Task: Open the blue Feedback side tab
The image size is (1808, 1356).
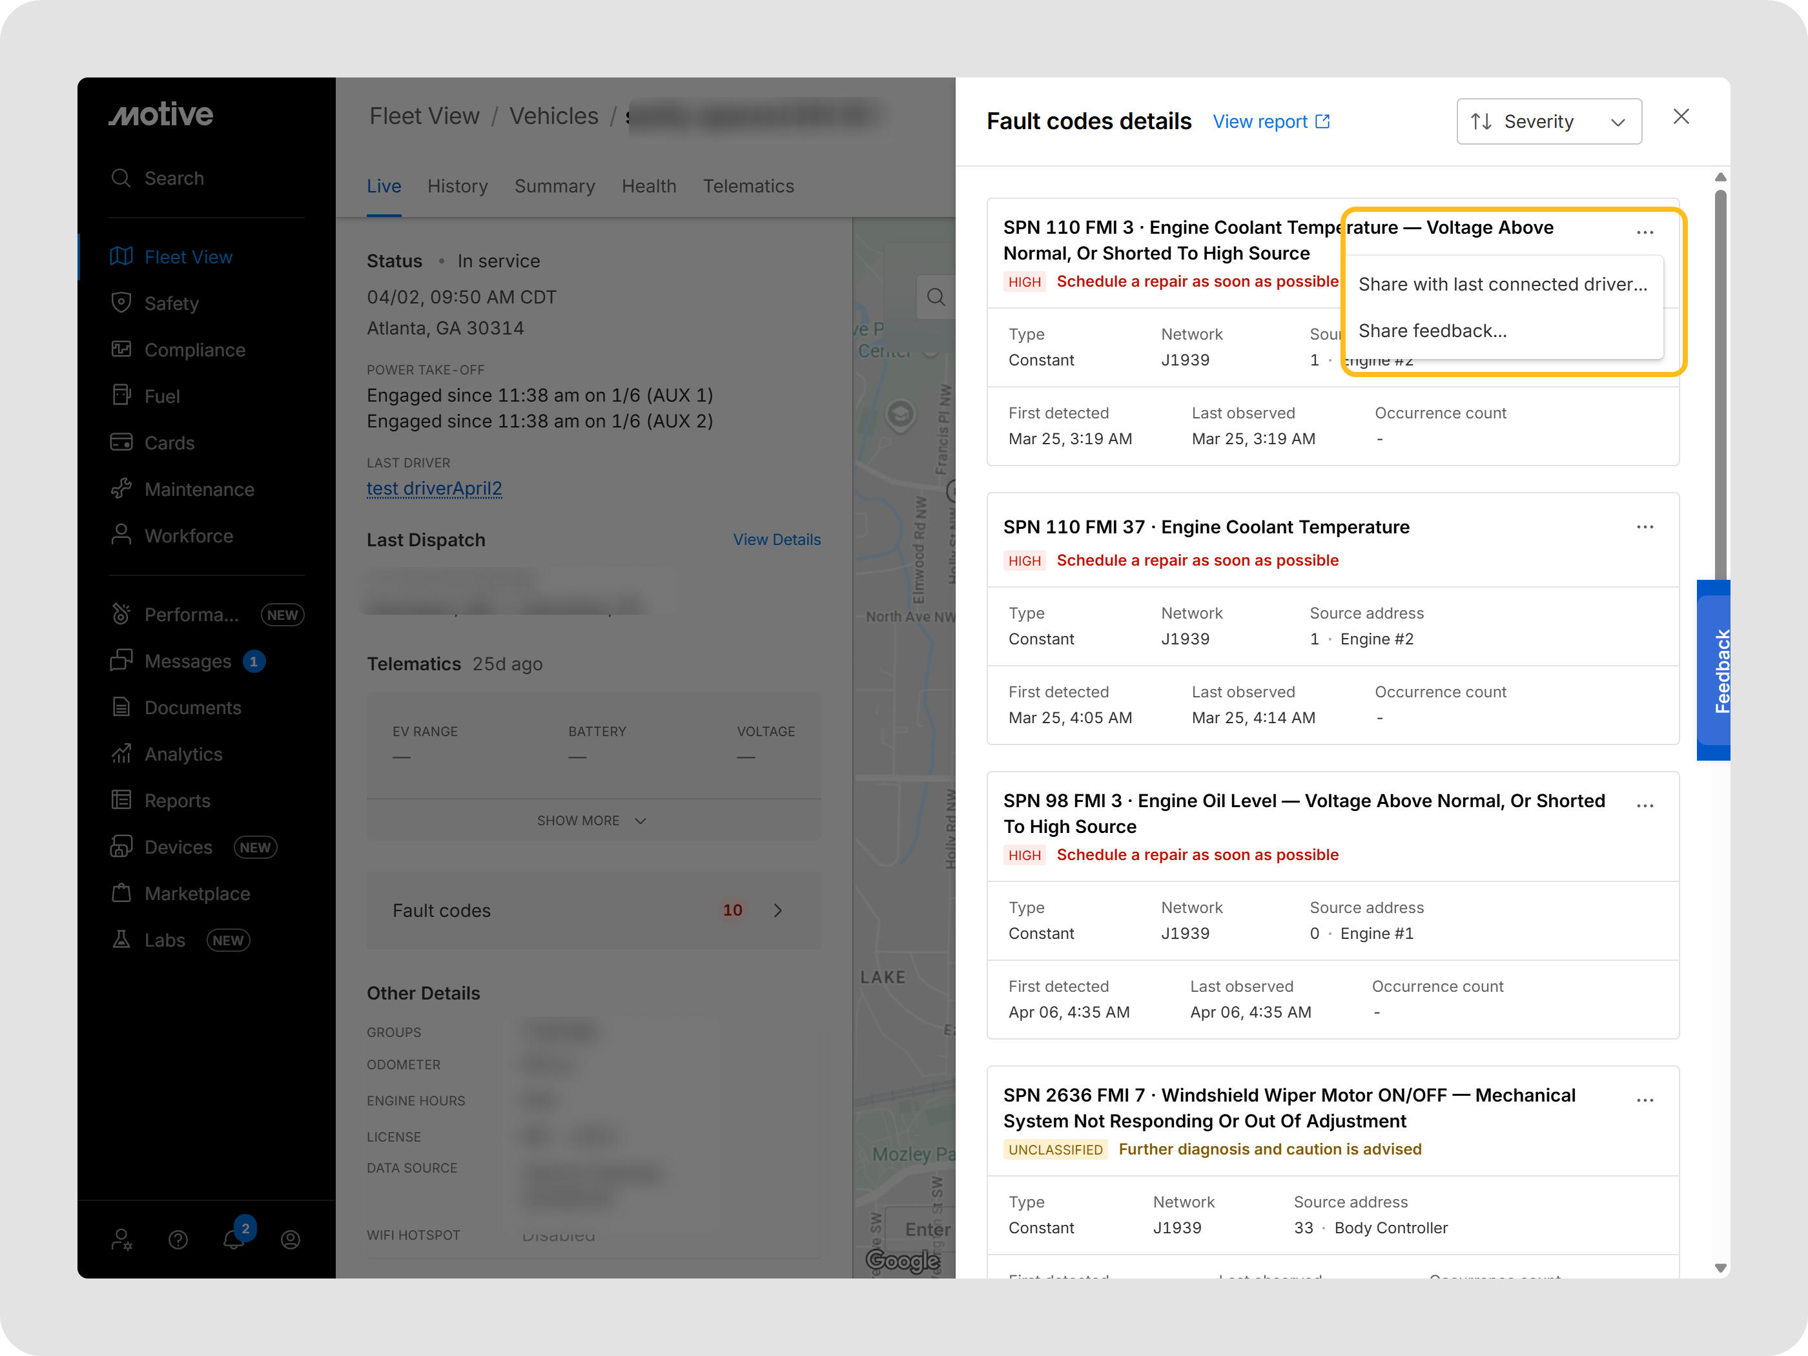Action: [x=1715, y=671]
